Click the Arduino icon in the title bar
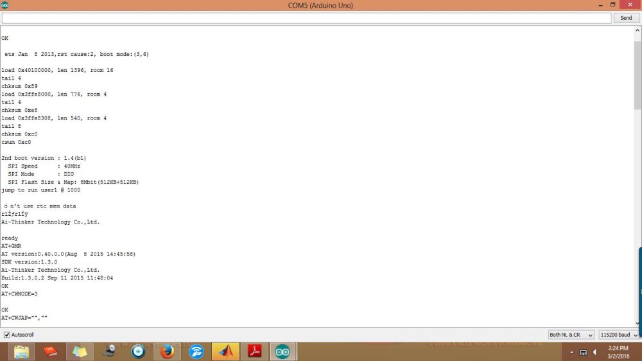This screenshot has height=361, width=642. 5,5
